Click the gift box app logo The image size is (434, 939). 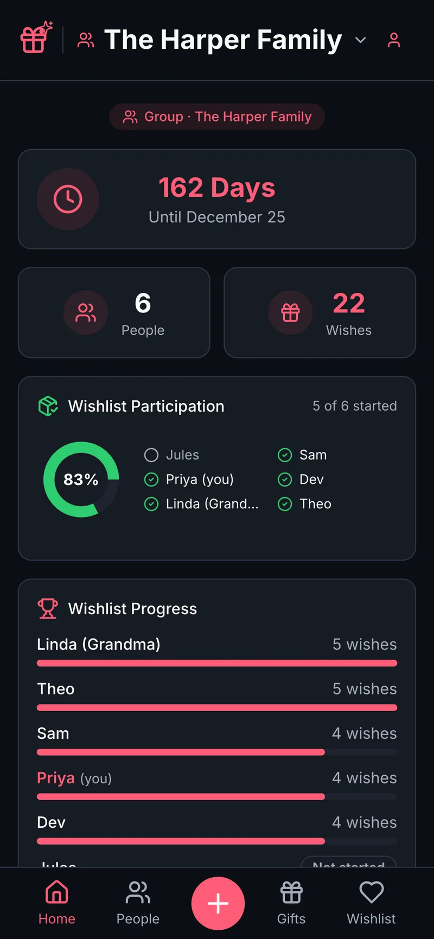click(36, 38)
